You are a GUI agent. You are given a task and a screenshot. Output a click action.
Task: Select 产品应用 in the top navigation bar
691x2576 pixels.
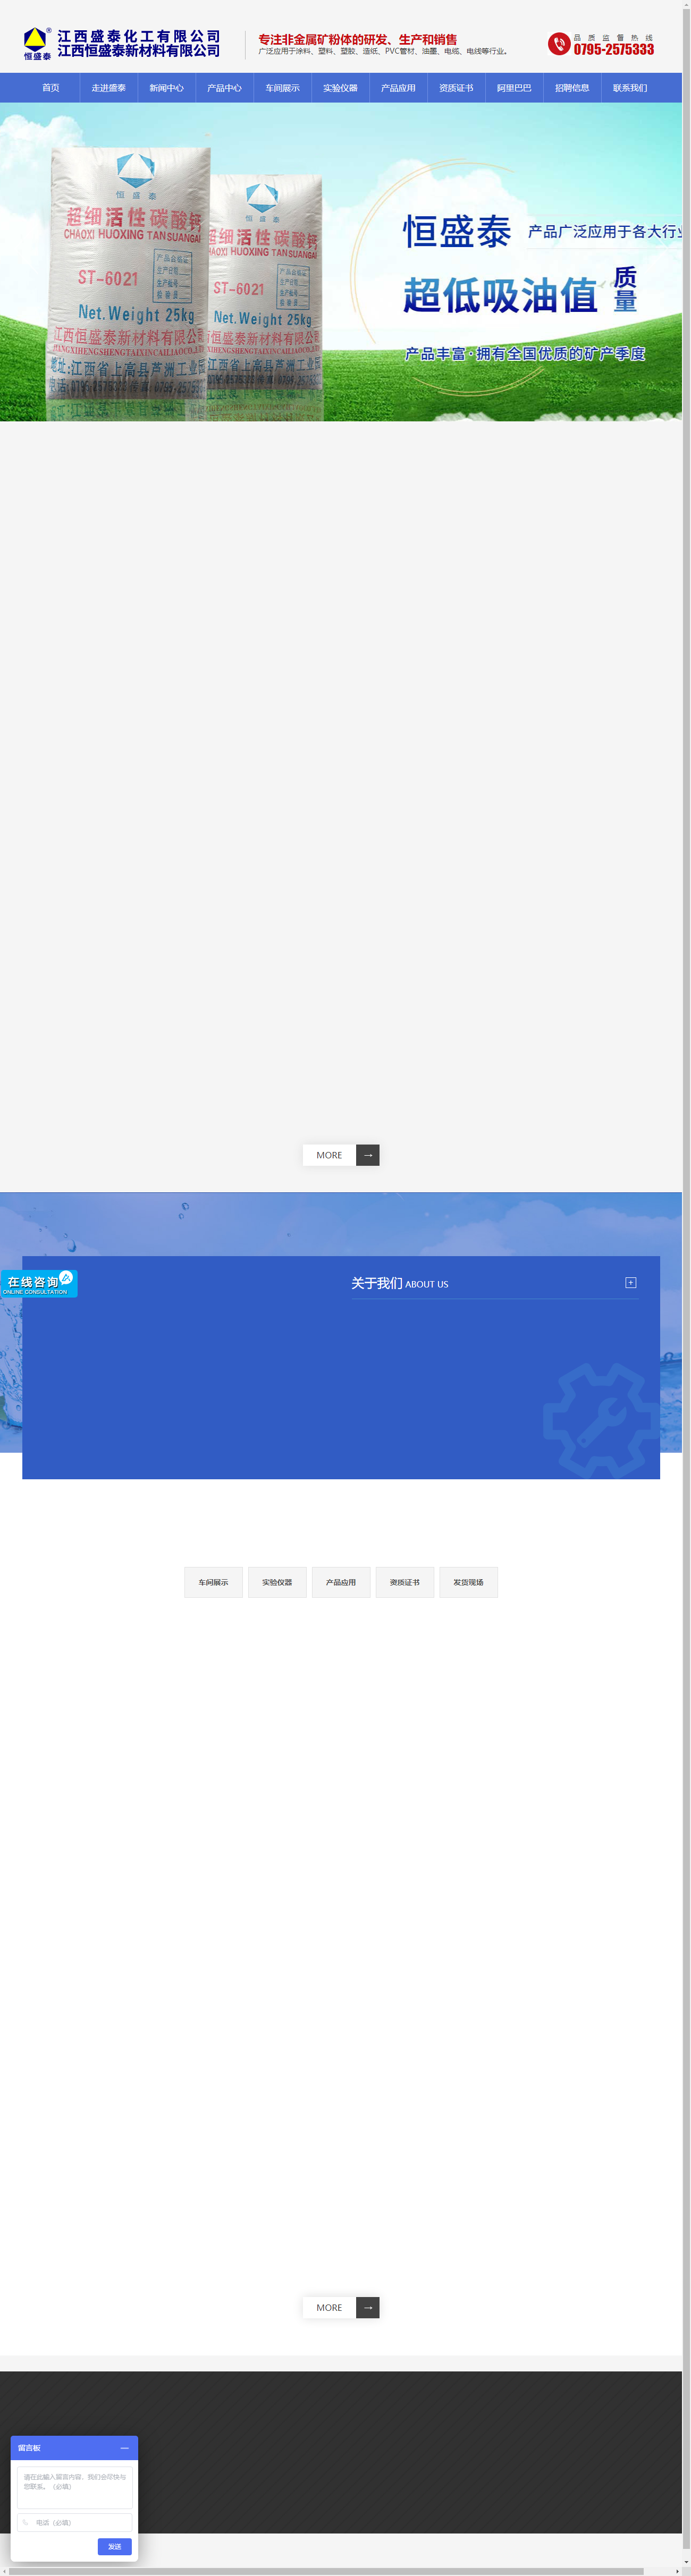click(x=399, y=88)
